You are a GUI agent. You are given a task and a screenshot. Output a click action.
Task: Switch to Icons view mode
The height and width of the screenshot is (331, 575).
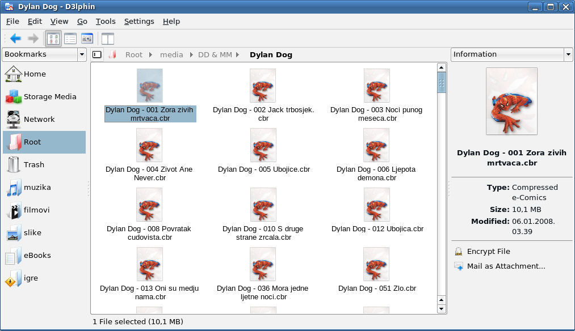point(53,39)
